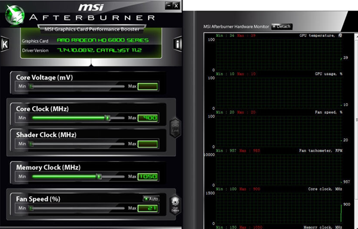Toggle the Auto fan speed button
The height and width of the screenshot is (229, 358).
click(x=151, y=199)
